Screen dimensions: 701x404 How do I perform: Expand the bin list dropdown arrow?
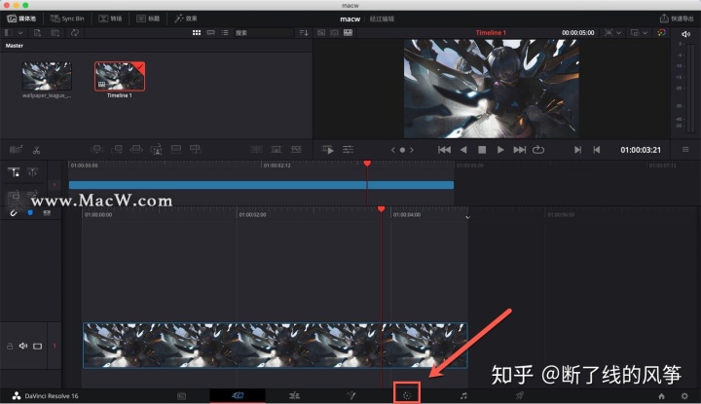(20, 33)
